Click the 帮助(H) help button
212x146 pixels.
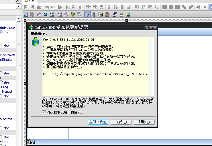(144, 122)
